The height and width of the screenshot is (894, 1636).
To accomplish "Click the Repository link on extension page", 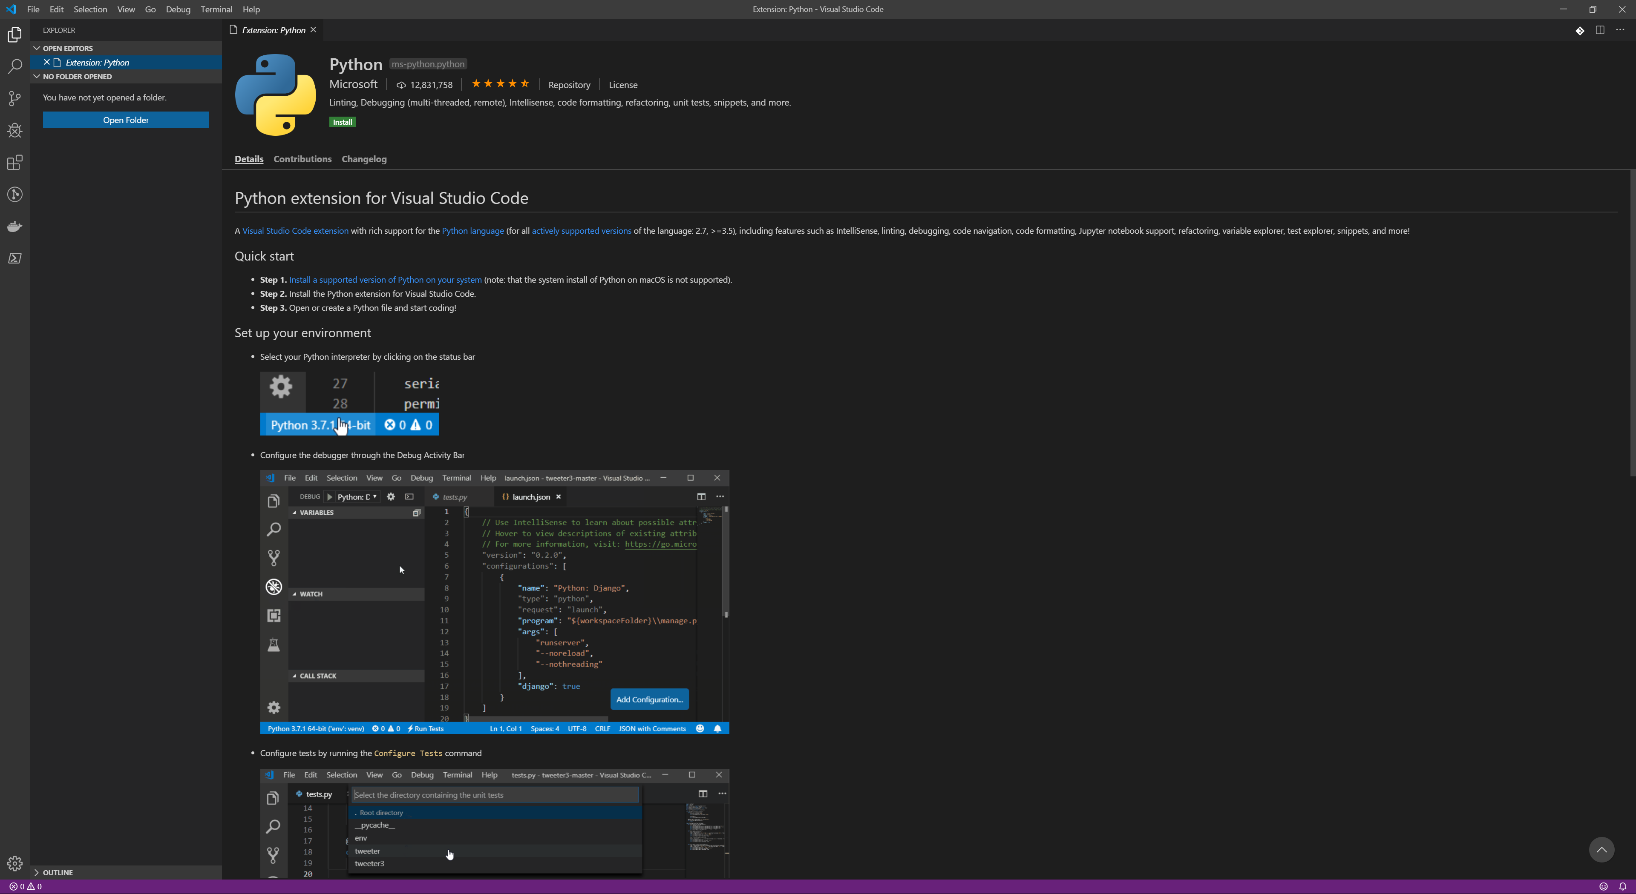I will click(568, 84).
